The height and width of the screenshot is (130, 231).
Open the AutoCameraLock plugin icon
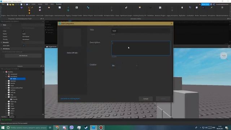click(60, 8)
